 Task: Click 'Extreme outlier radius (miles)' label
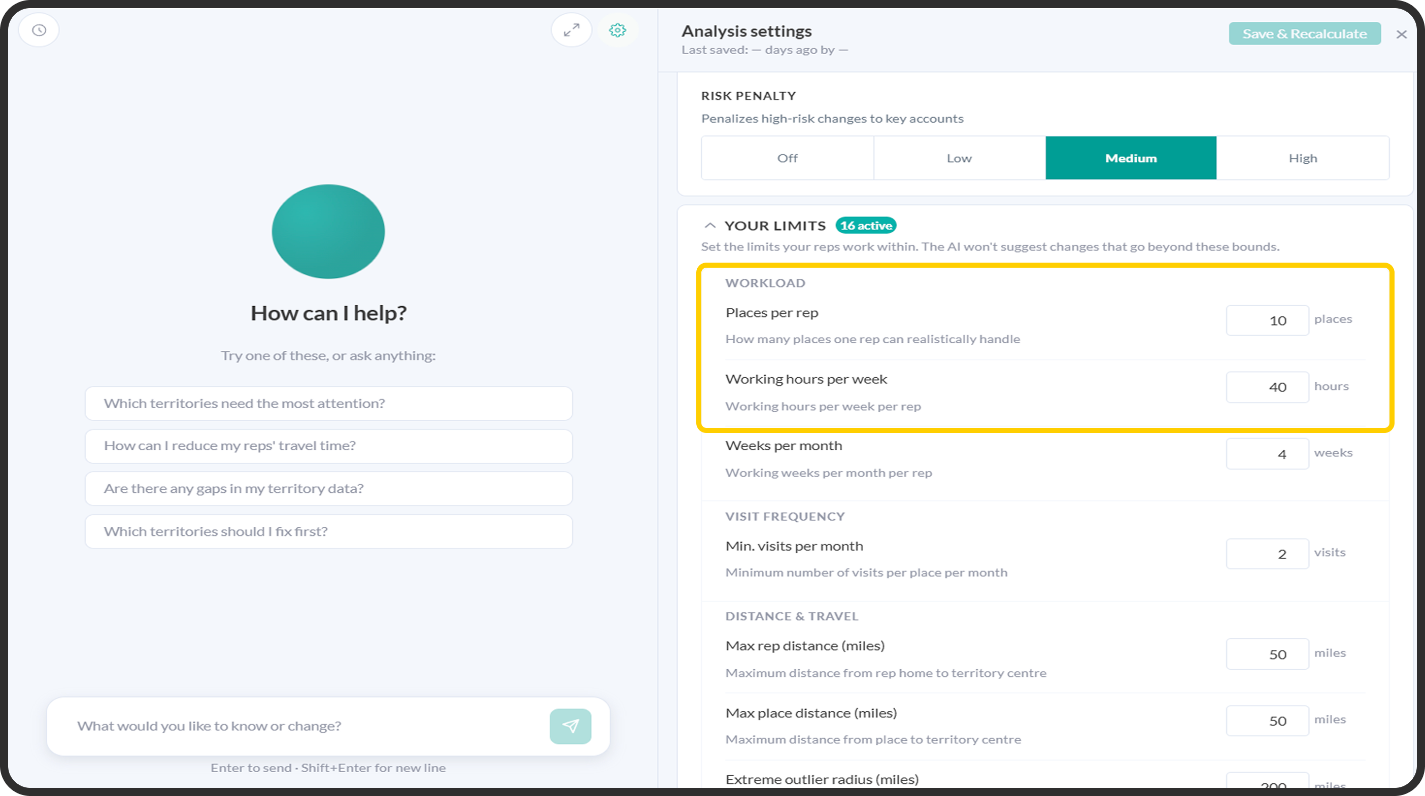pos(822,779)
